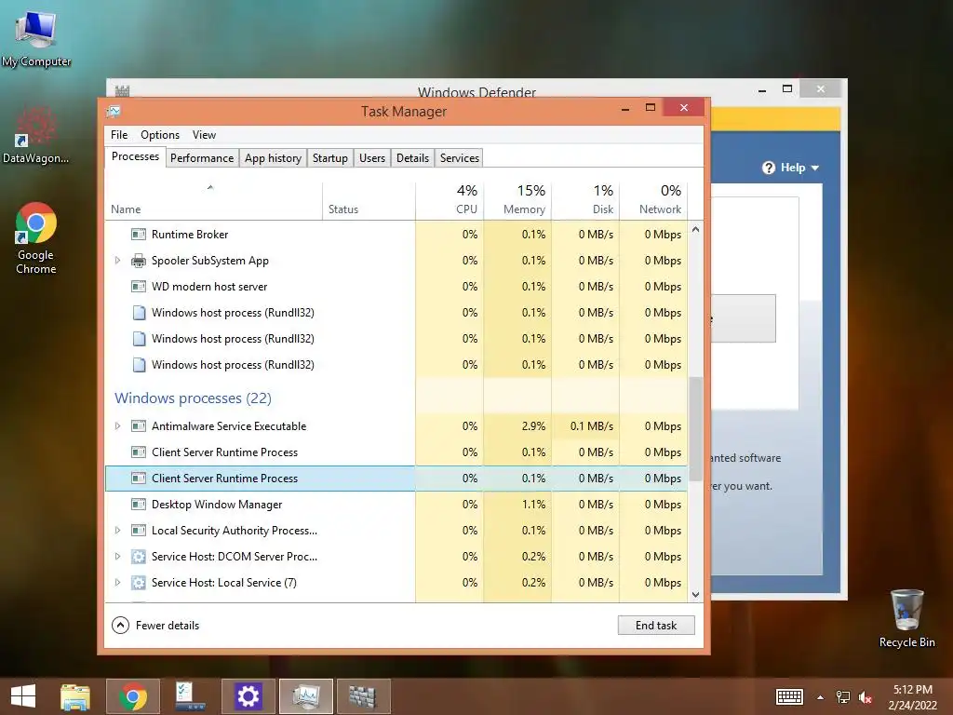Expand the Service Host: Local Service row
The width and height of the screenshot is (953, 715).
(117, 583)
